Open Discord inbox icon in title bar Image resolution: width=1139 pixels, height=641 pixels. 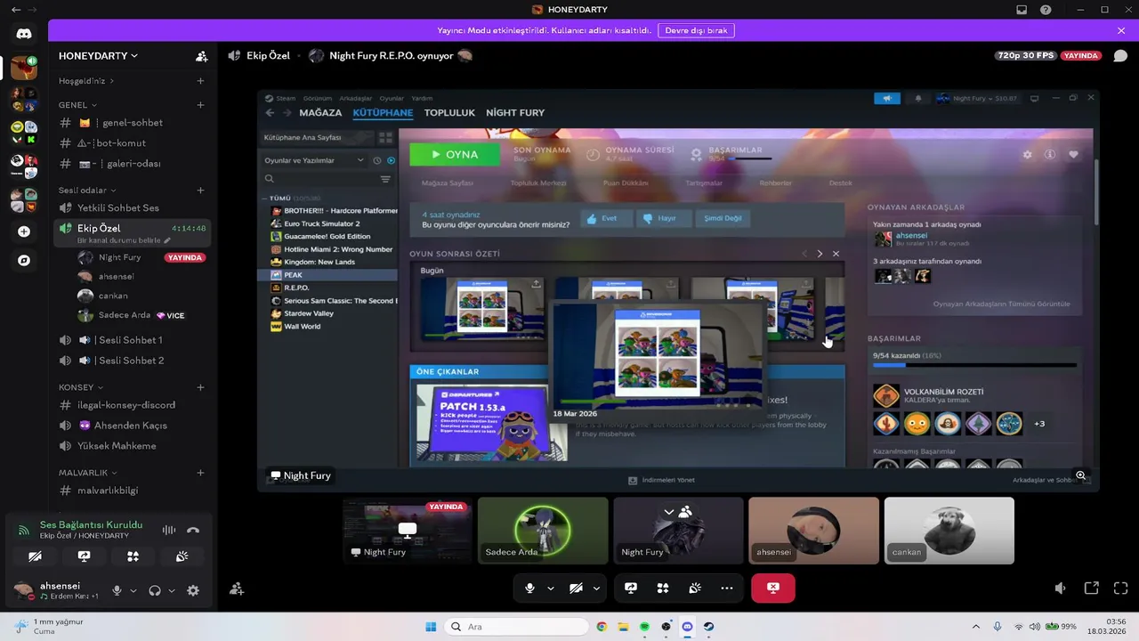click(1022, 10)
